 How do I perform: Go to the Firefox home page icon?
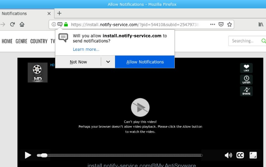click(x=22, y=24)
